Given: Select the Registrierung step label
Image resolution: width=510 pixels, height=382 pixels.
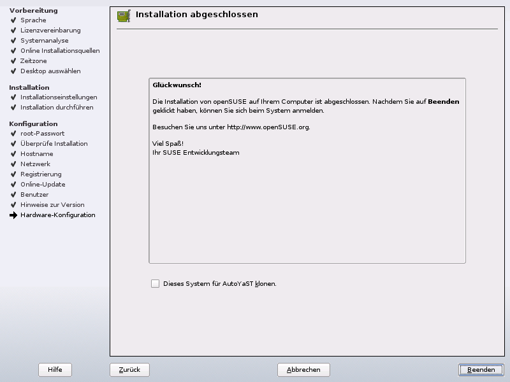Looking at the screenshot, I should point(41,174).
